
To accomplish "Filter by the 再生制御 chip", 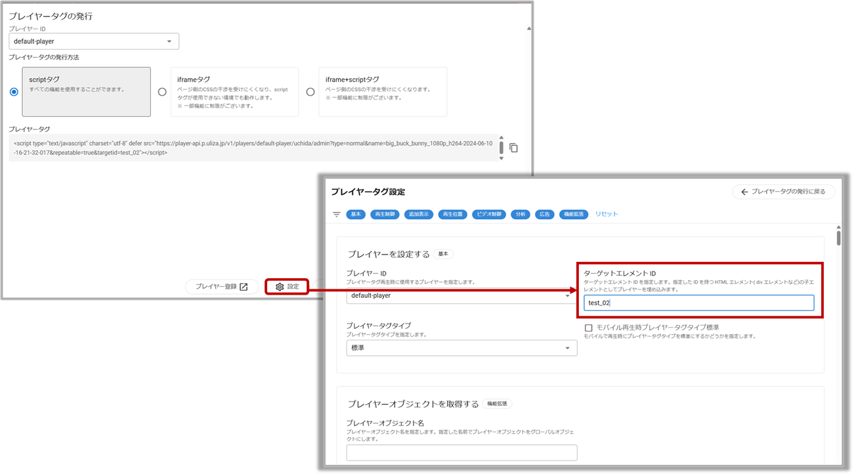I will (x=385, y=215).
